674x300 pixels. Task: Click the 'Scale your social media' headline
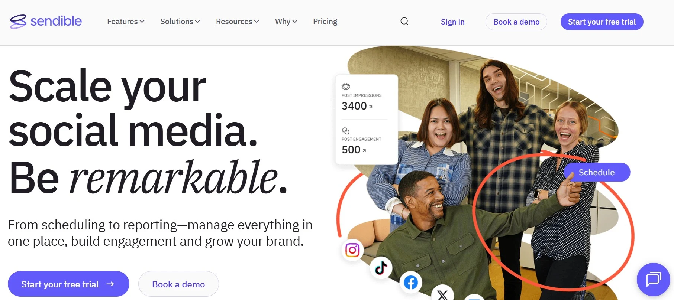(133, 108)
